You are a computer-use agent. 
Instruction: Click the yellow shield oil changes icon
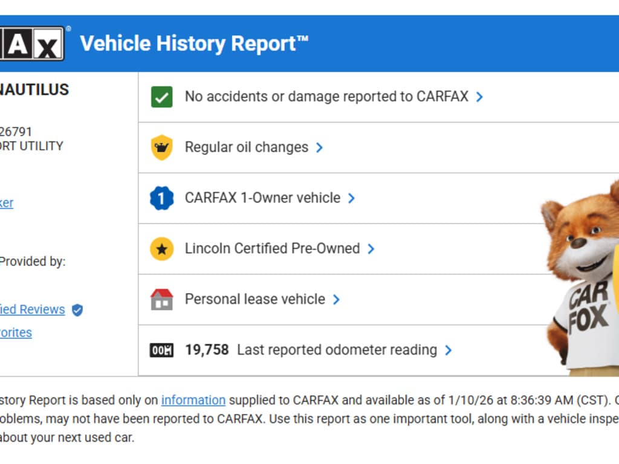pos(161,147)
